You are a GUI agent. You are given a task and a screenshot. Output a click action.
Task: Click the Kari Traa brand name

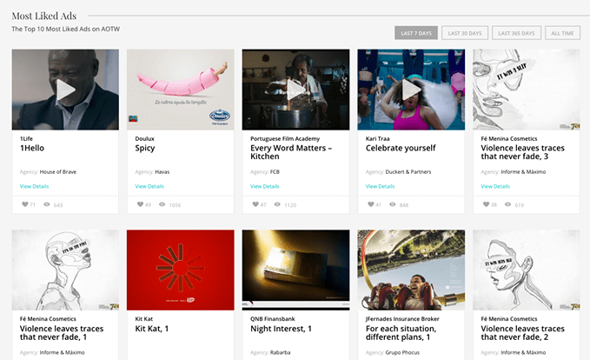[378, 138]
